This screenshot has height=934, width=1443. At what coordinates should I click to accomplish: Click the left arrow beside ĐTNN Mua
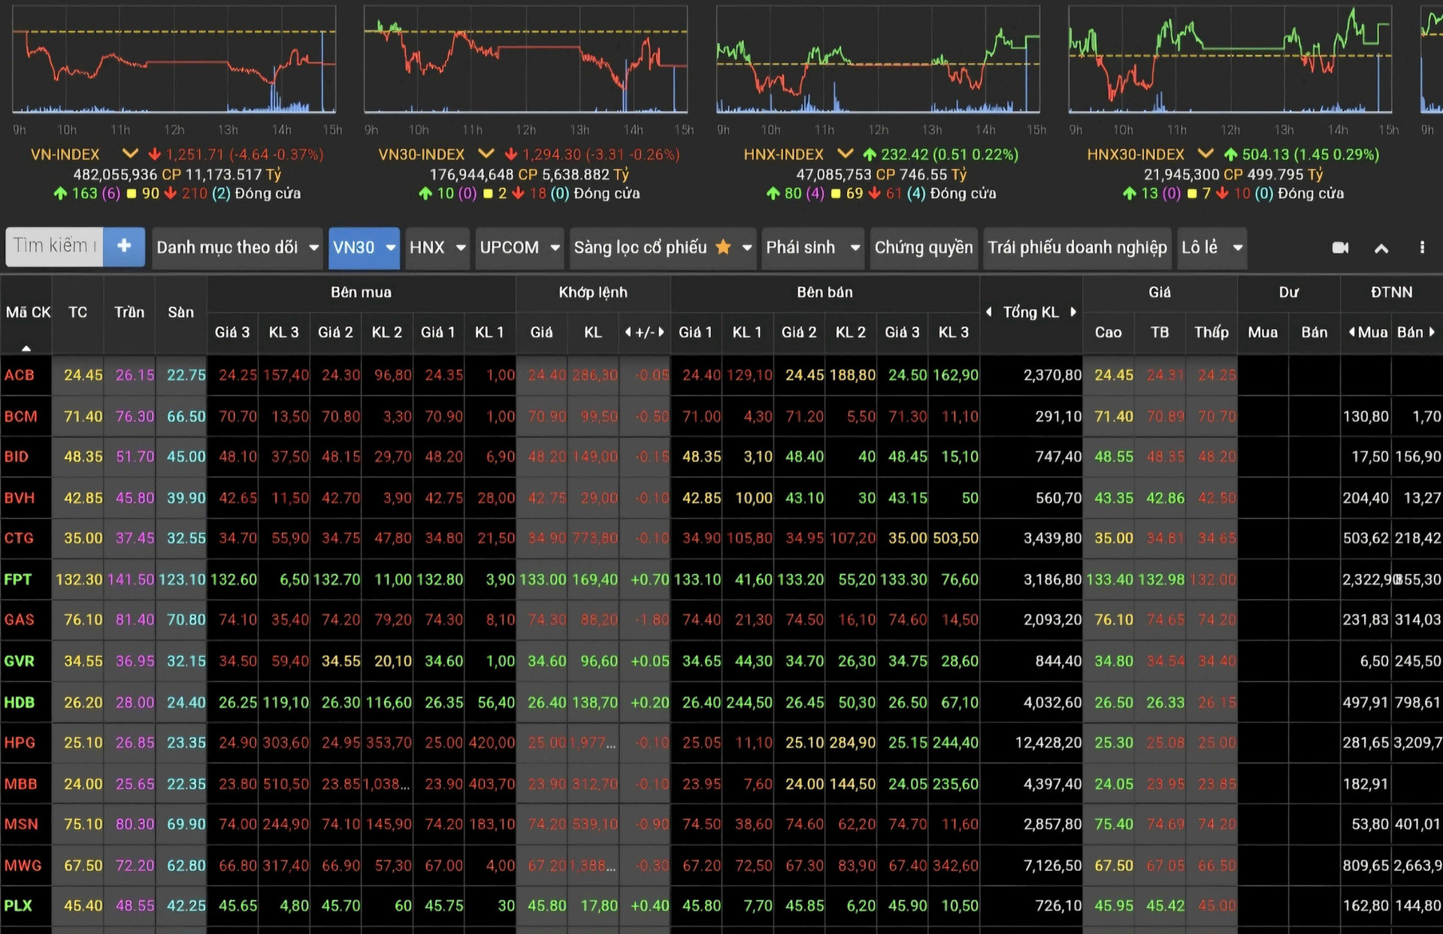pos(1352,332)
